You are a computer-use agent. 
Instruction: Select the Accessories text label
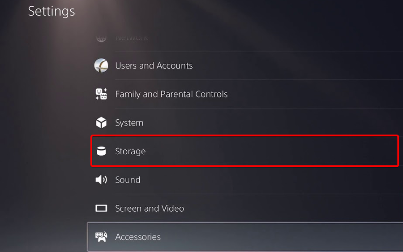138,237
